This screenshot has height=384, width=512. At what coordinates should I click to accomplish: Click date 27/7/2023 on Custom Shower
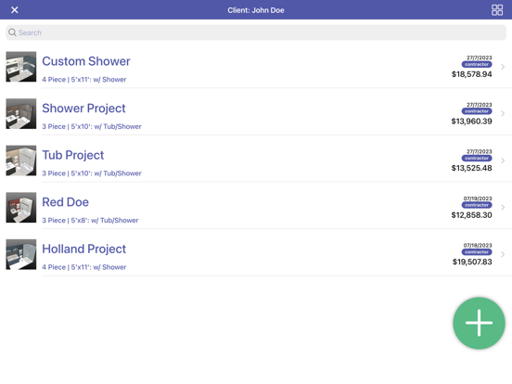[x=479, y=58]
